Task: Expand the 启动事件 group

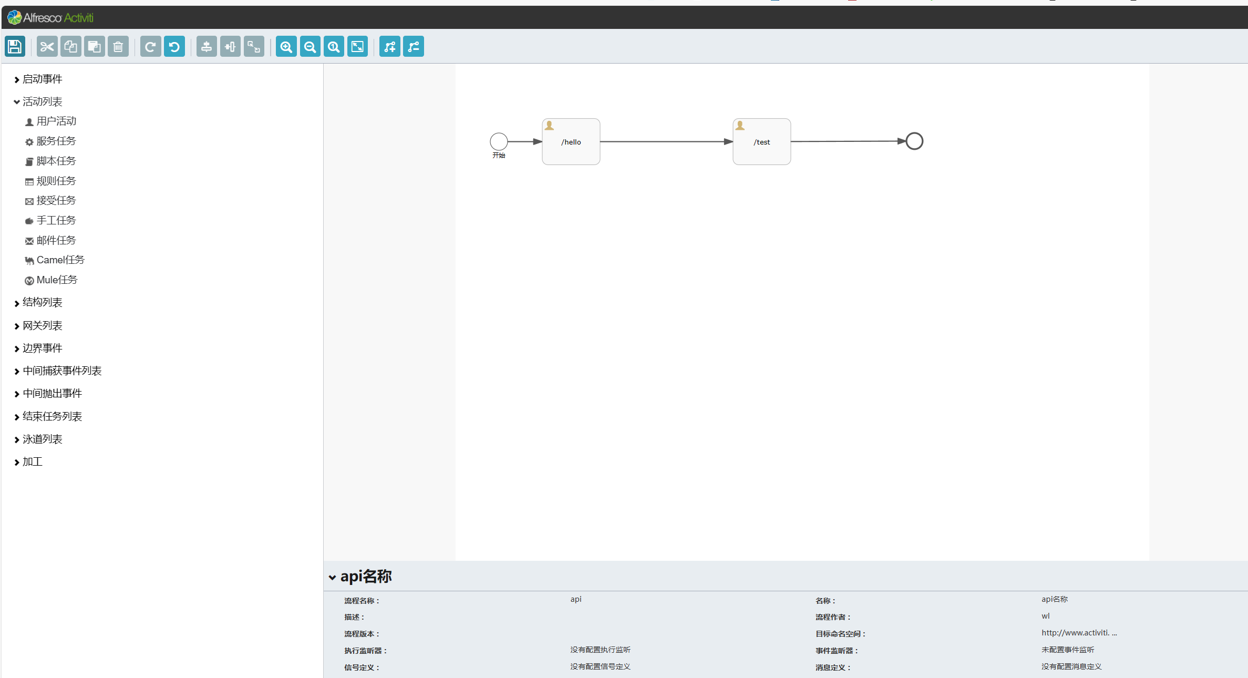Action: click(x=42, y=79)
